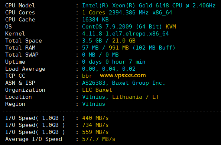Click the 'ASN & ISP' label
The image size is (221, 145).
pos(20,83)
